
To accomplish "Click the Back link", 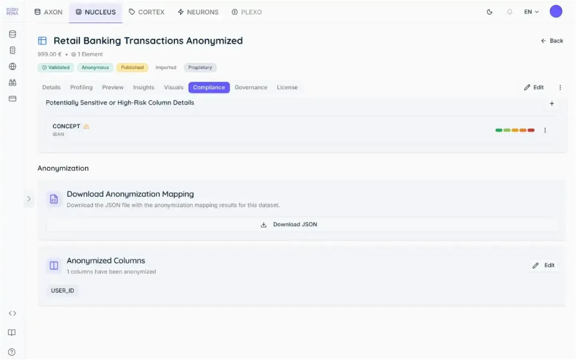I will pos(552,41).
